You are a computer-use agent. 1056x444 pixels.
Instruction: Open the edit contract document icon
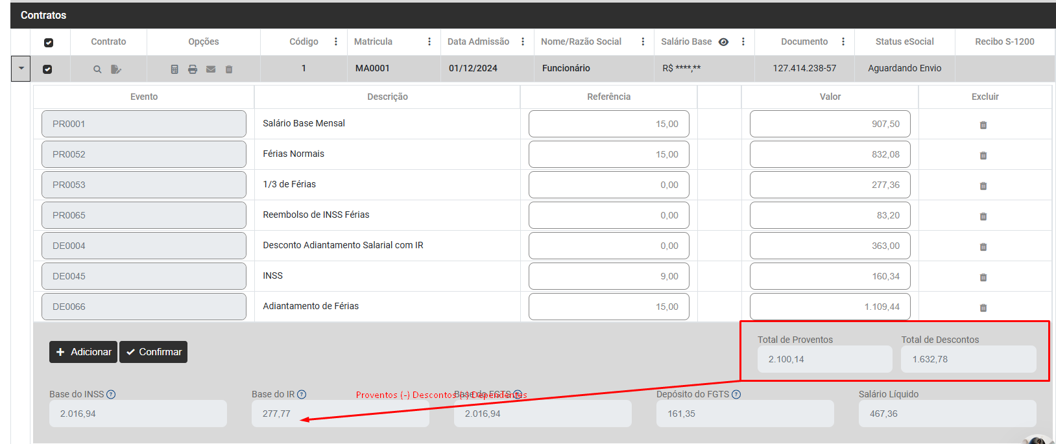click(x=116, y=69)
